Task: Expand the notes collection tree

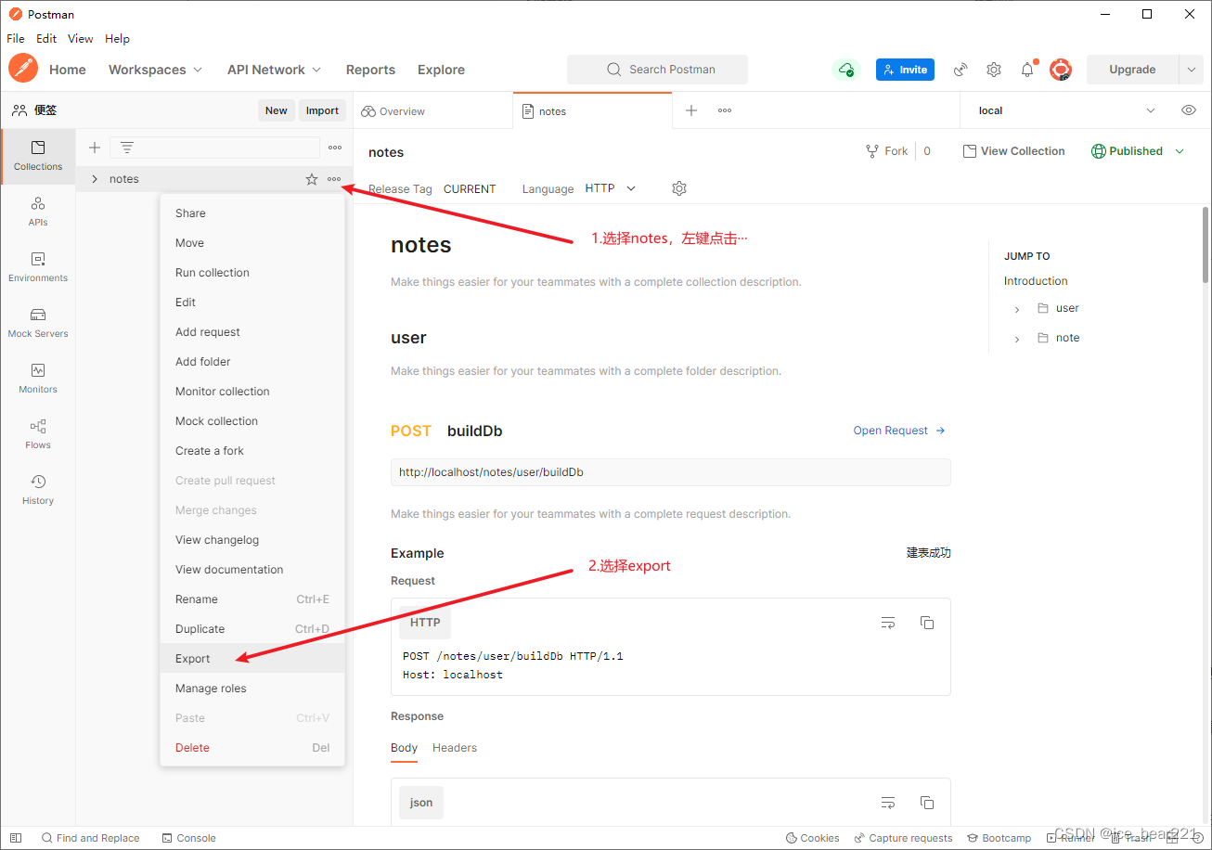Action: [95, 179]
